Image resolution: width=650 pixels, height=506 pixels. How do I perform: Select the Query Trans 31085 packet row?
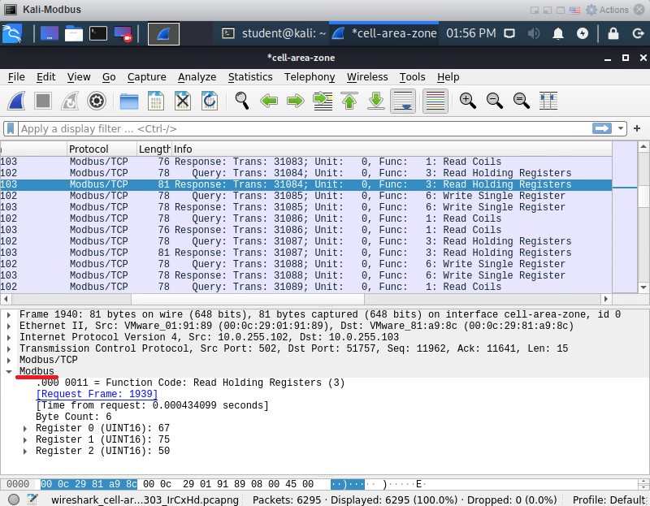pyautogui.click(x=306, y=196)
